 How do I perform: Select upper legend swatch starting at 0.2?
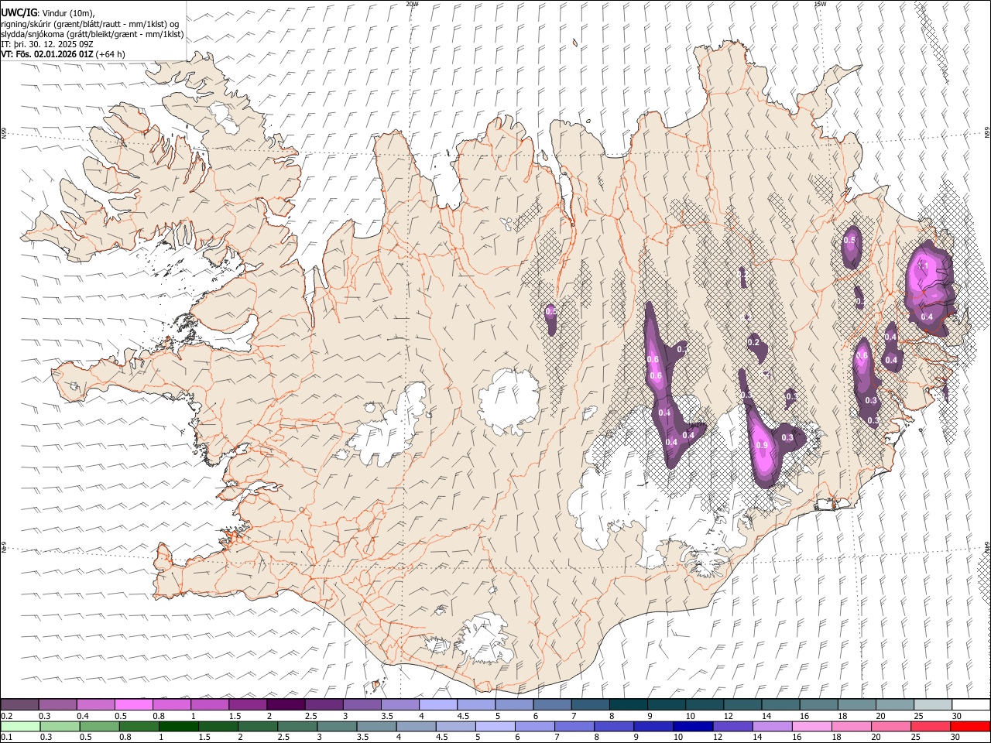coord(19,704)
